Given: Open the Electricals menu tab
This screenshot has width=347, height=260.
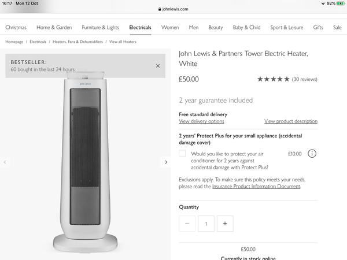Looking at the screenshot, I should (141, 27).
